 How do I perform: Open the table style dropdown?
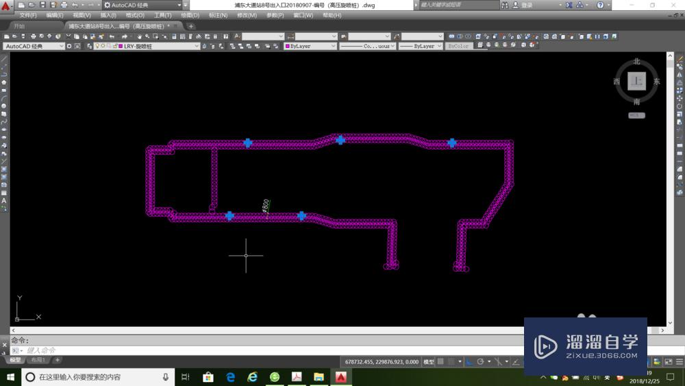[x=369, y=36]
